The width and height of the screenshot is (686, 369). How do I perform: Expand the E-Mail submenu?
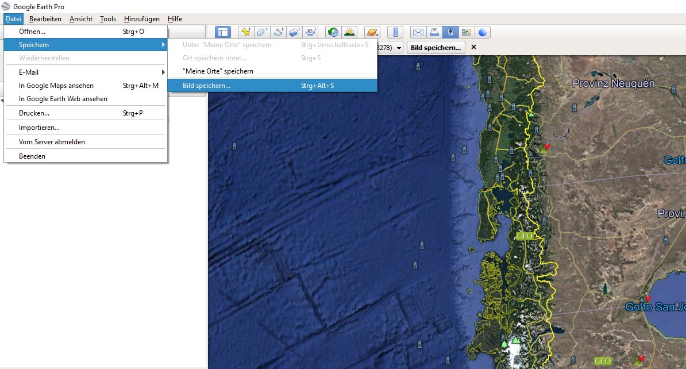point(86,72)
